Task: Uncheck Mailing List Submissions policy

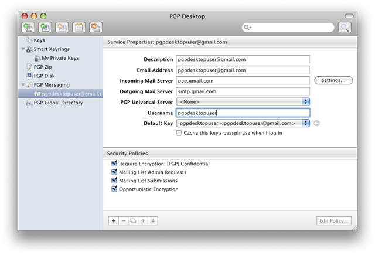Action: click(114, 181)
